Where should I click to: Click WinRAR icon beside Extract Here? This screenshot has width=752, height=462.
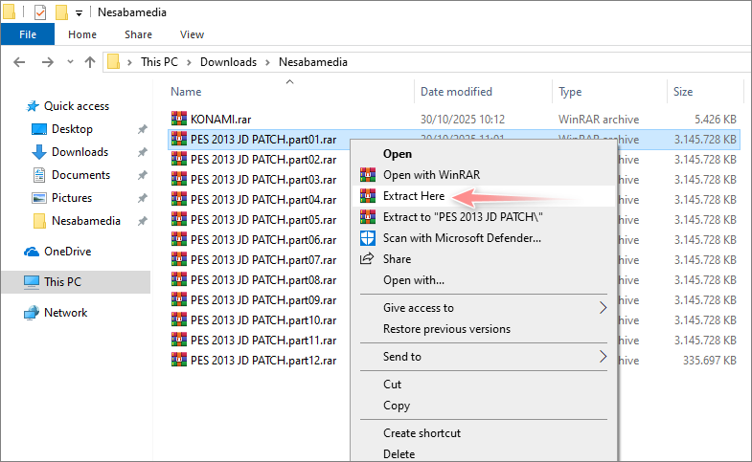coord(368,196)
